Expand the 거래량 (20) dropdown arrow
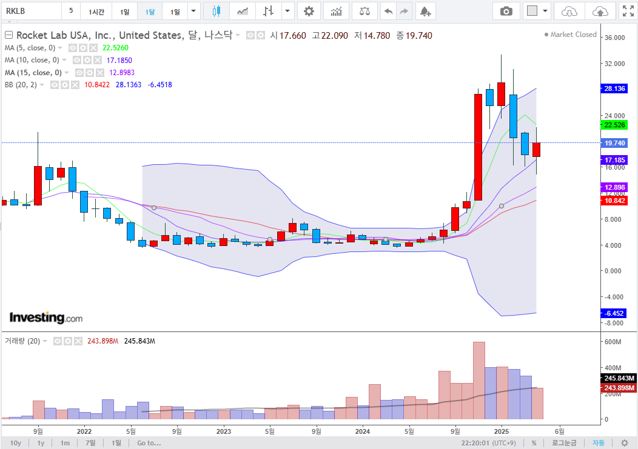Screen dimensions: 638x449 (45, 341)
